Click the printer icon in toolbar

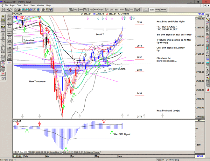click(43, 10)
